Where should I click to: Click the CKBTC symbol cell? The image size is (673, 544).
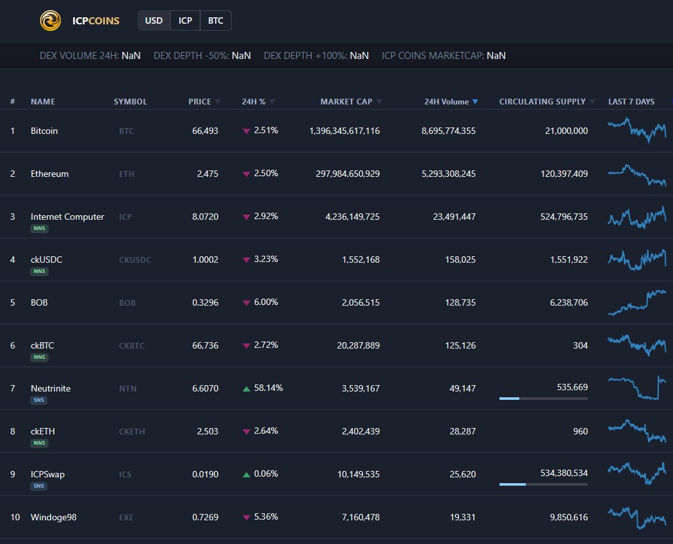click(x=131, y=345)
